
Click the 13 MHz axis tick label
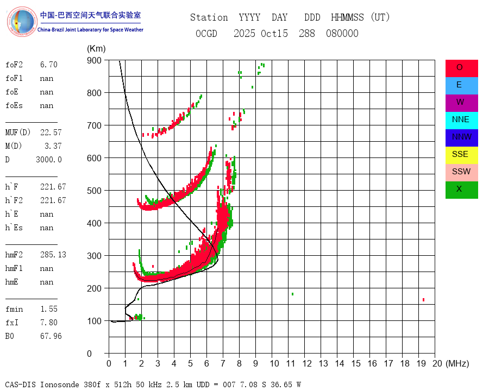pyautogui.click(x=323, y=363)
